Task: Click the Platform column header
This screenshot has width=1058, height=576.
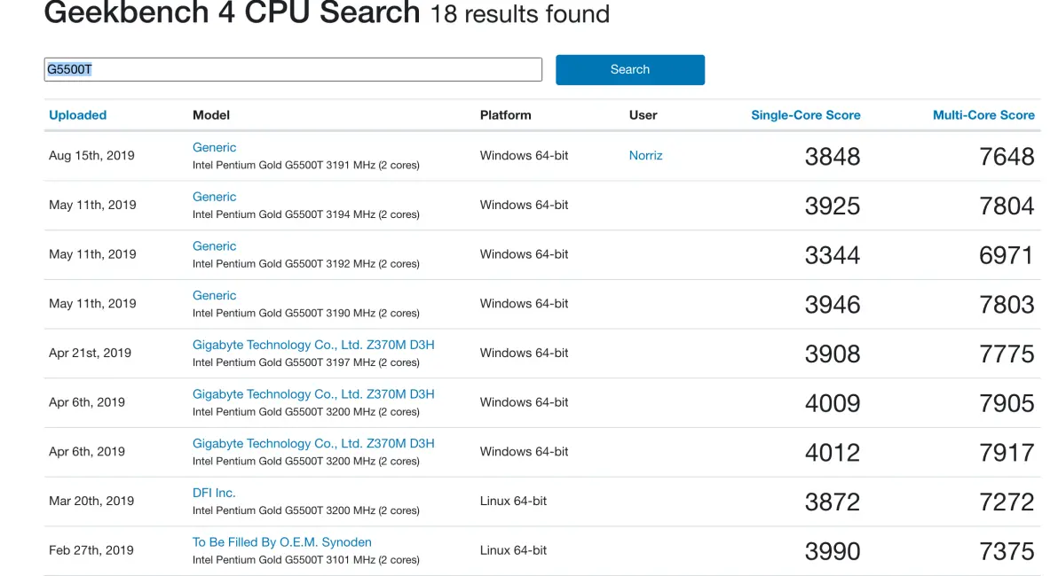Action: pos(505,114)
